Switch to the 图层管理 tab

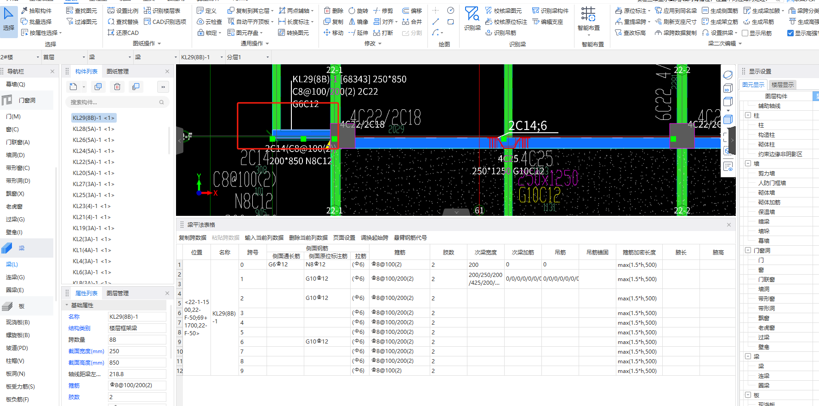118,293
